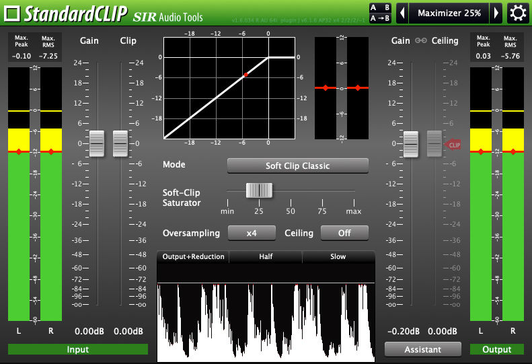532x364 pixels.
Task: Reset input Max. Peak -0.10 readout
Action: click(x=22, y=56)
